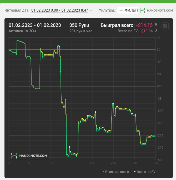Viewport: 176px width, 180px height.
Task: Open the chart settings gear icon
Action: 165,26
